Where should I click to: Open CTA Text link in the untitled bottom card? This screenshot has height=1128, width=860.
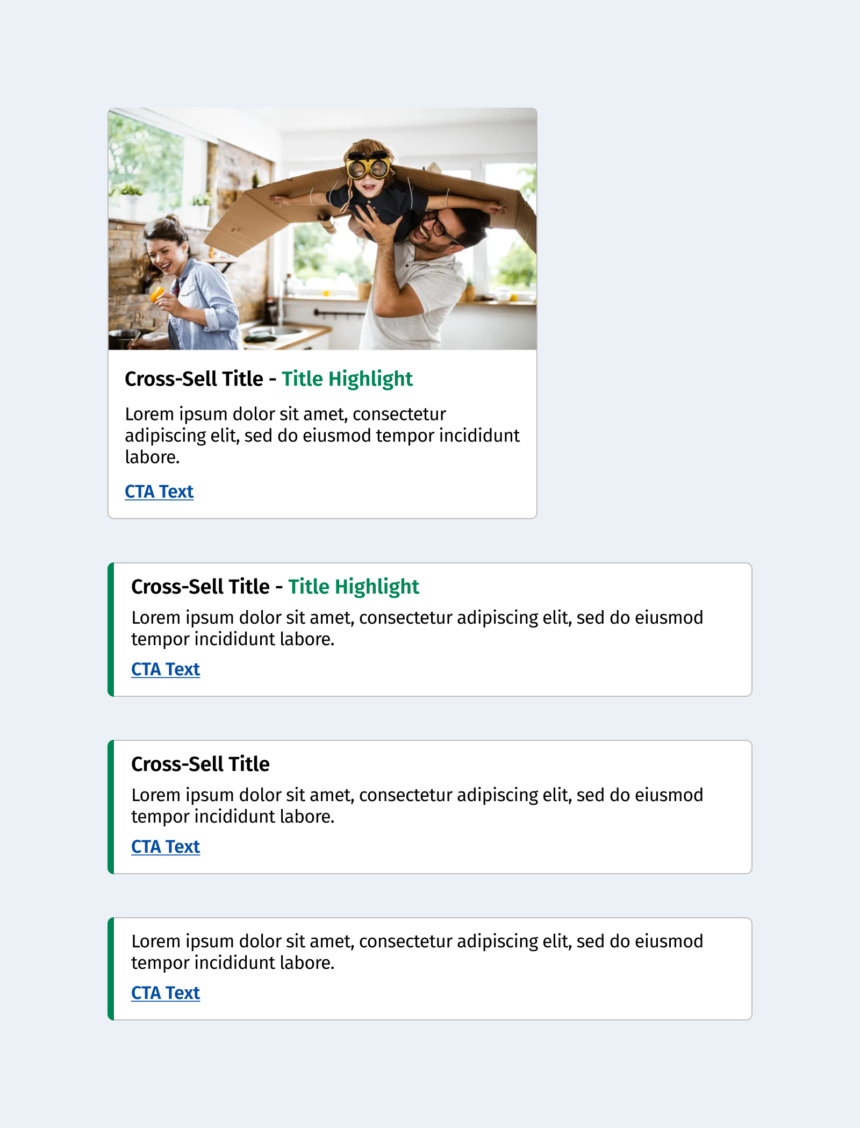tap(166, 993)
